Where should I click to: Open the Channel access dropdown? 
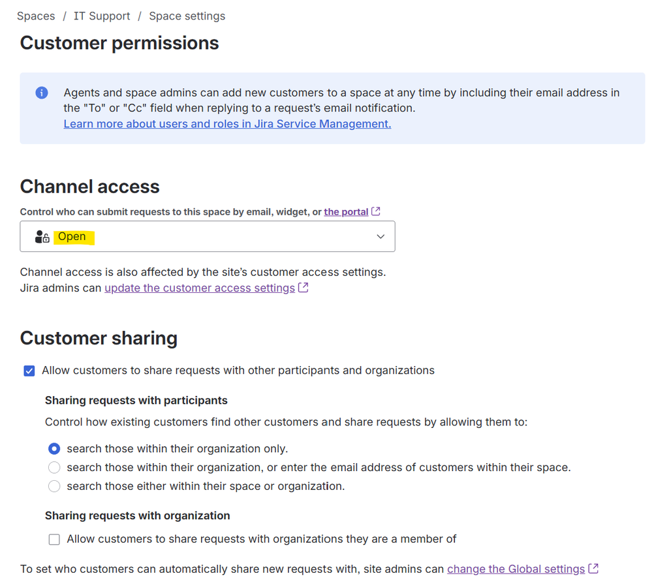[x=208, y=236]
